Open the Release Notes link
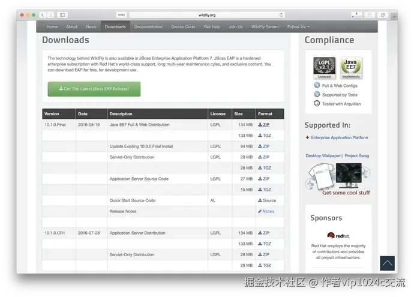 click(266, 211)
